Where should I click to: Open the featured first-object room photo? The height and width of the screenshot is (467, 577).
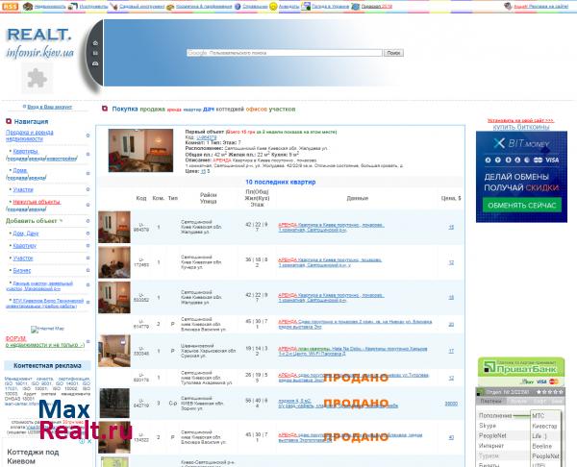(140, 150)
